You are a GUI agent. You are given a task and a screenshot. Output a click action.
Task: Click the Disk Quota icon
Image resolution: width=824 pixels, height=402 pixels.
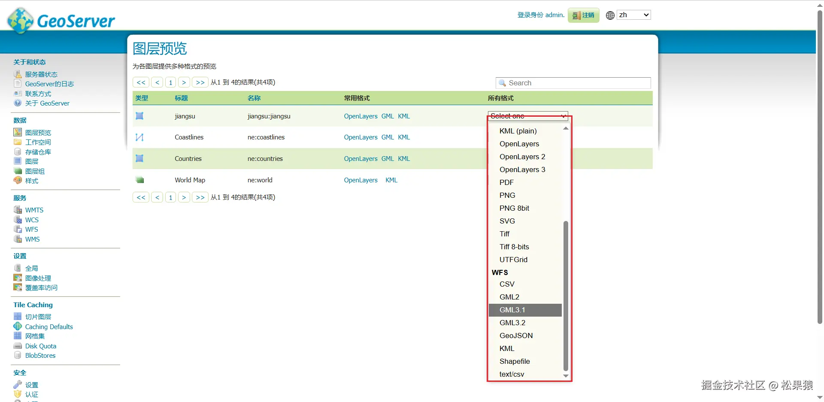[18, 346]
